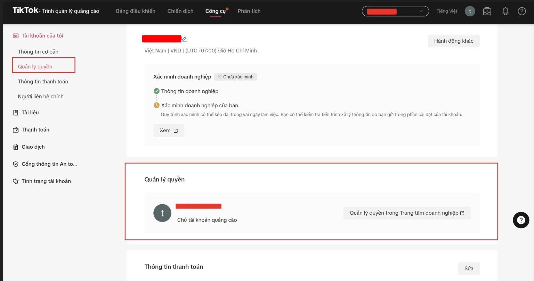
Task: Click the Thanh toán wallet icon
Action: [x=15, y=130]
